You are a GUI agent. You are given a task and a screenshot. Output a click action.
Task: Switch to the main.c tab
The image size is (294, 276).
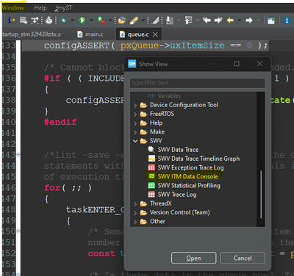pos(90,34)
